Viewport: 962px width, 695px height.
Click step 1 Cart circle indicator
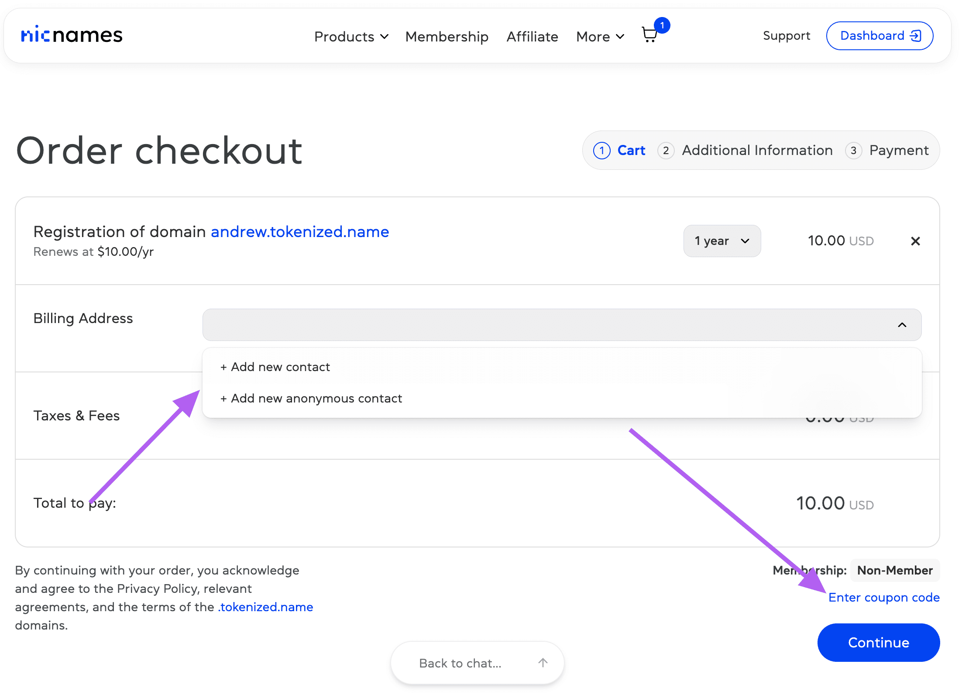[602, 151]
